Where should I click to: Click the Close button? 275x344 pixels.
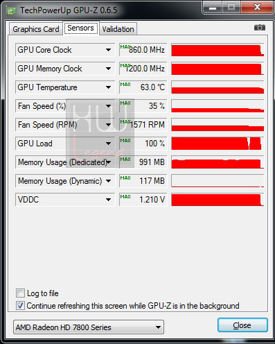[242, 325]
